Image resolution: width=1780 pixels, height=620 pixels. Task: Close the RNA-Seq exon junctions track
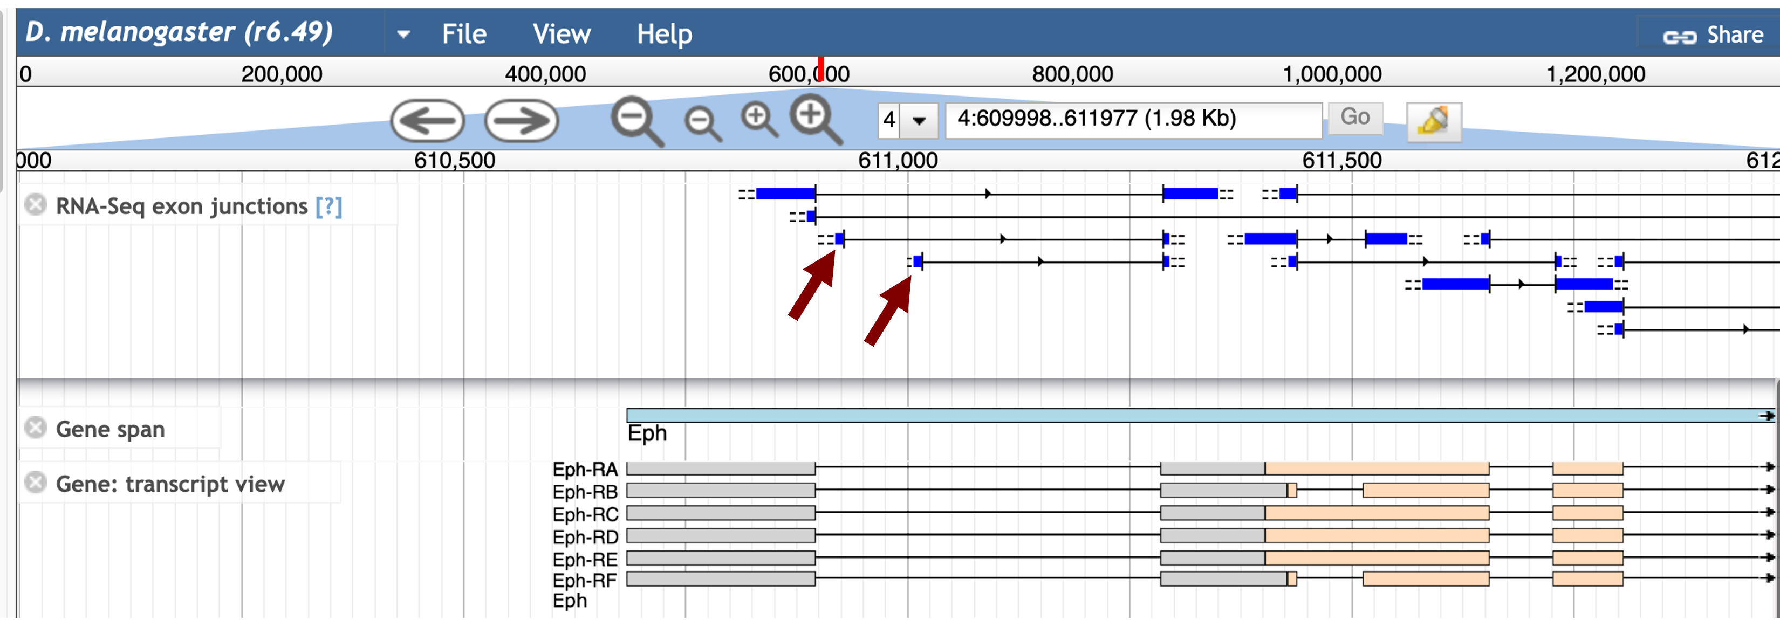click(35, 205)
